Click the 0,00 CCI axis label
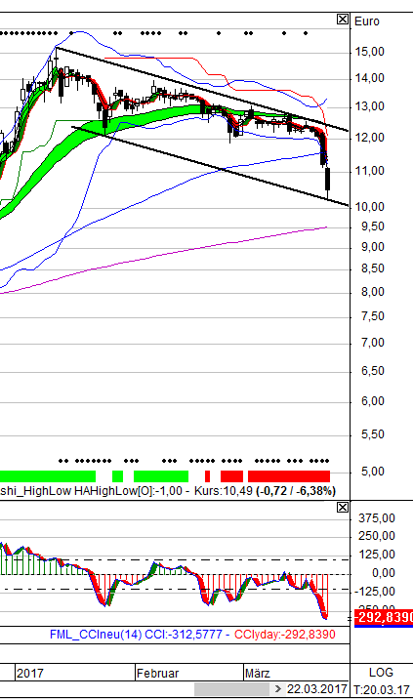The height and width of the screenshot is (700, 413). (x=384, y=573)
